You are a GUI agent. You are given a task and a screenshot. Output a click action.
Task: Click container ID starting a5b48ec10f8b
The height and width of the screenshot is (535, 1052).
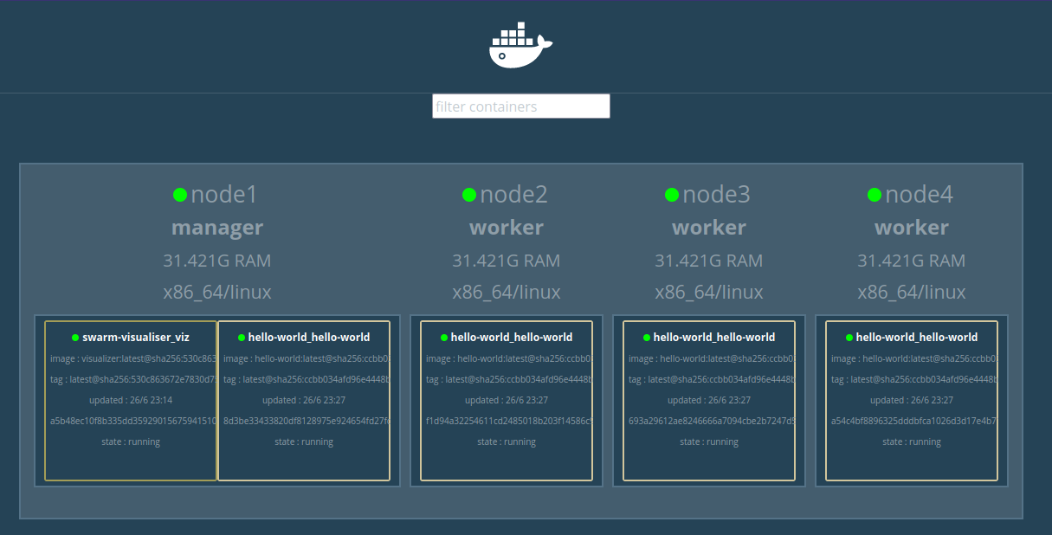[132, 421]
